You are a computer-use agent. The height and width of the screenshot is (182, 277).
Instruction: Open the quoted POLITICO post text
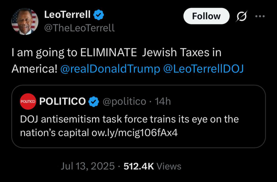[x=129, y=126]
